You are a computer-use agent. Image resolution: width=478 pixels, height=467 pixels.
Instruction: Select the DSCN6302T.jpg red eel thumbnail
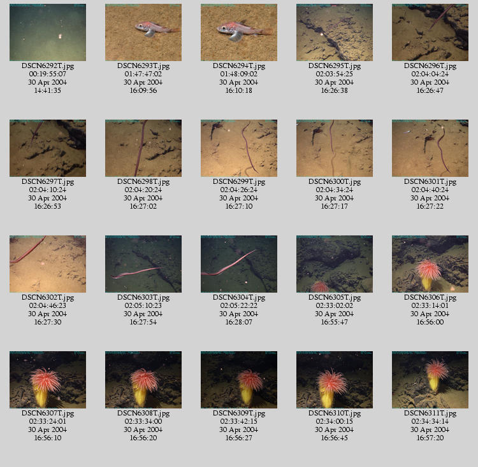[x=48, y=264]
